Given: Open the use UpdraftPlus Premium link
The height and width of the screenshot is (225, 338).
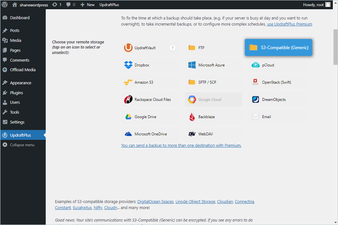Looking at the screenshot, I should coord(290,24).
